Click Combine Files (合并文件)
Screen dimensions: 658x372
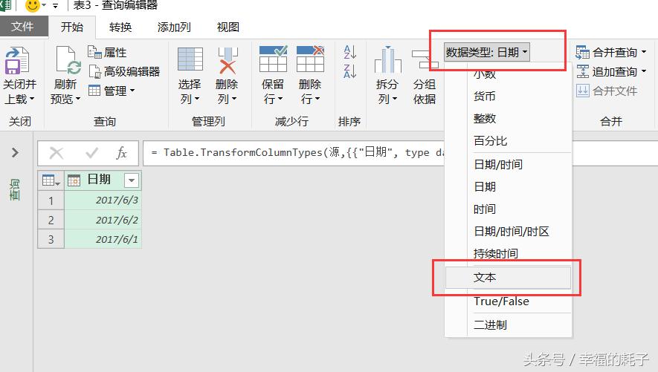(x=607, y=91)
